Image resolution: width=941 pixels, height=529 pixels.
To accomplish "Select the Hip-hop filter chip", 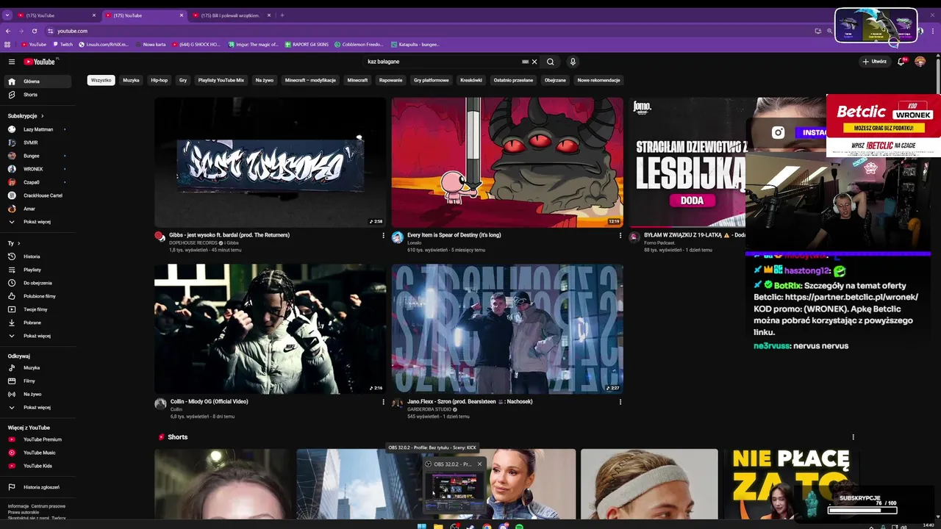I will (159, 80).
